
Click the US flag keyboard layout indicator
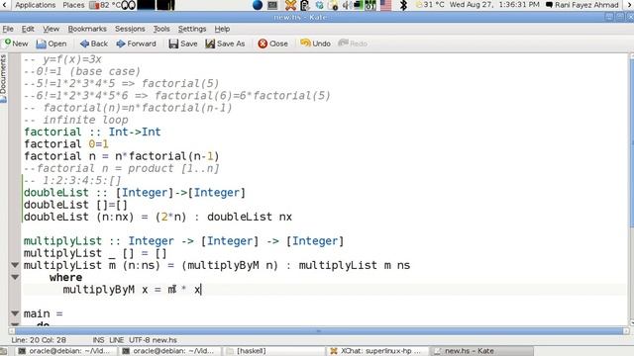coord(386,5)
